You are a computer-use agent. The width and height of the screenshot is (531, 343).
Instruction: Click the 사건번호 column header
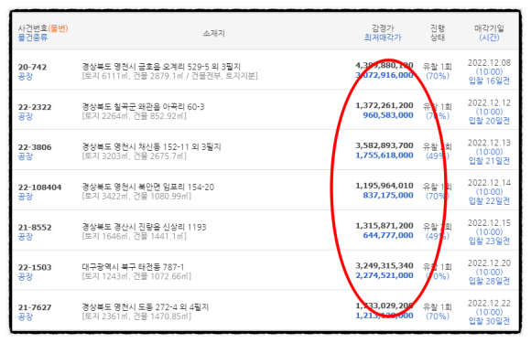pos(33,28)
